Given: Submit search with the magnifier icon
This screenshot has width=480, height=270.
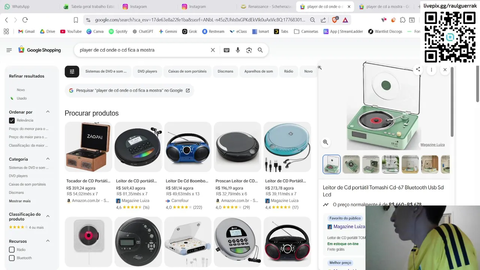Looking at the screenshot, I should 260,50.
